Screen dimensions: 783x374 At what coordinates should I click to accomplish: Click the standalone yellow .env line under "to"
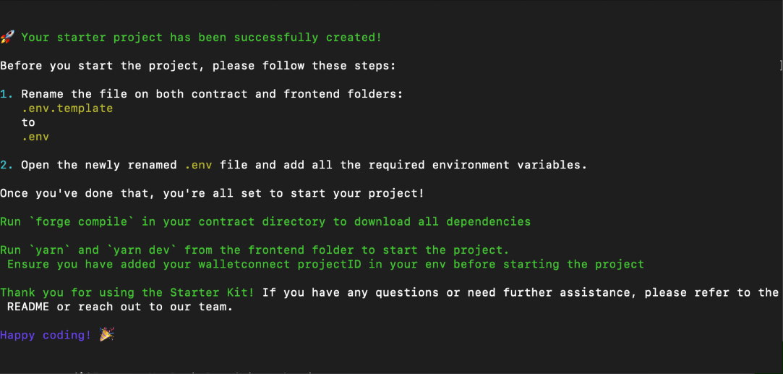point(35,137)
